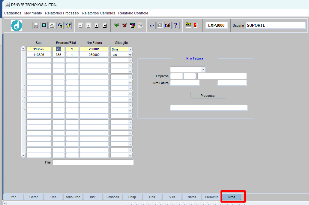Click the lightning bolt execute query icon
Viewport: 309px width, 205px height.
[68, 26]
